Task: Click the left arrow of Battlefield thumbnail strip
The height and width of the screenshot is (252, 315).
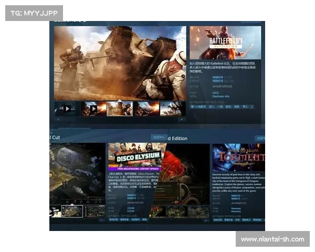Action: point(58,119)
